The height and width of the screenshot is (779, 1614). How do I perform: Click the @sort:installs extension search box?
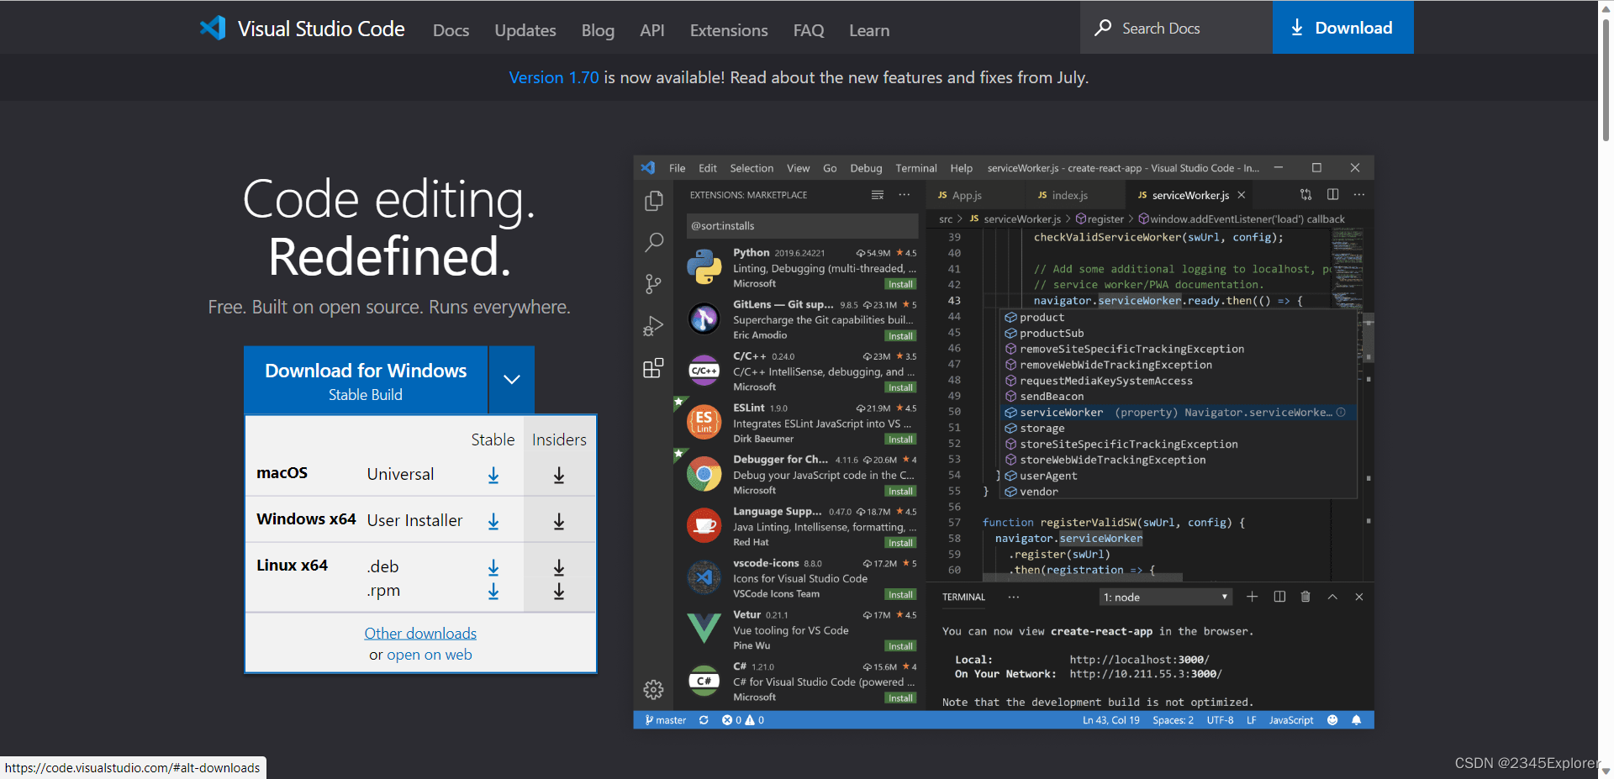(803, 225)
